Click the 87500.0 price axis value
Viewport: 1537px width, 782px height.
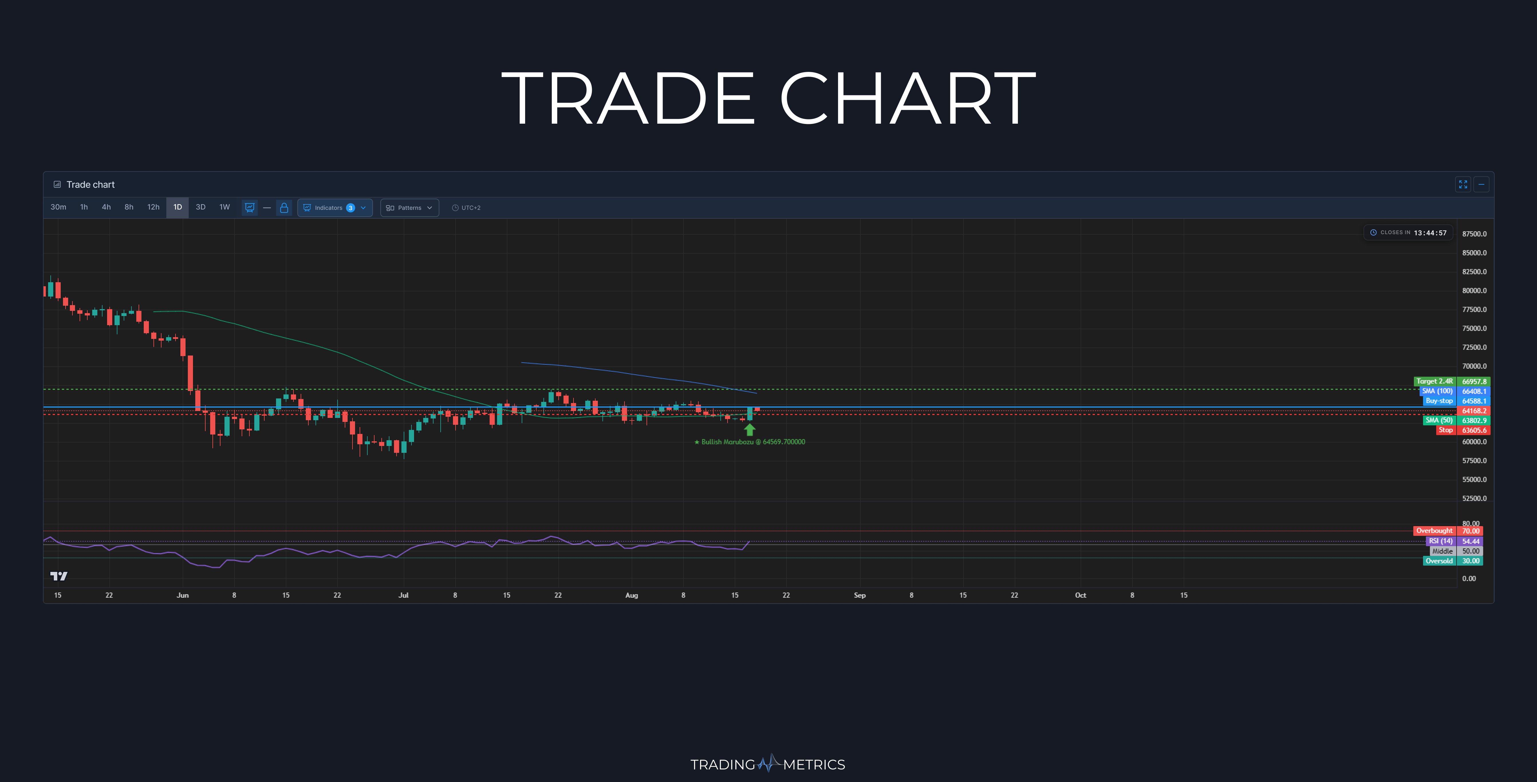(x=1474, y=234)
